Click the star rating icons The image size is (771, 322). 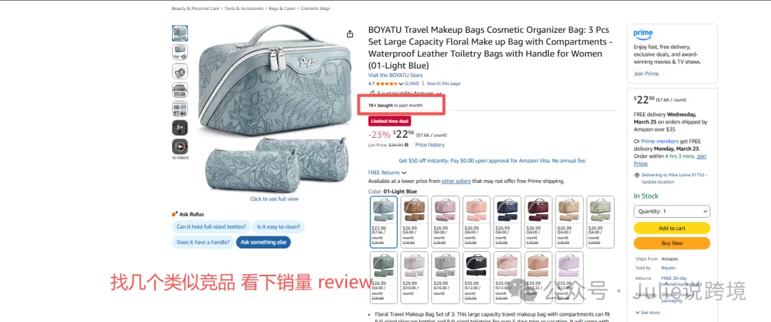(x=387, y=84)
